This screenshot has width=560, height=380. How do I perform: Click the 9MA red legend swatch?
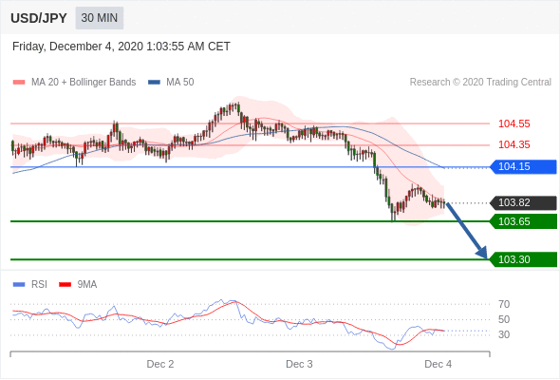click(65, 285)
